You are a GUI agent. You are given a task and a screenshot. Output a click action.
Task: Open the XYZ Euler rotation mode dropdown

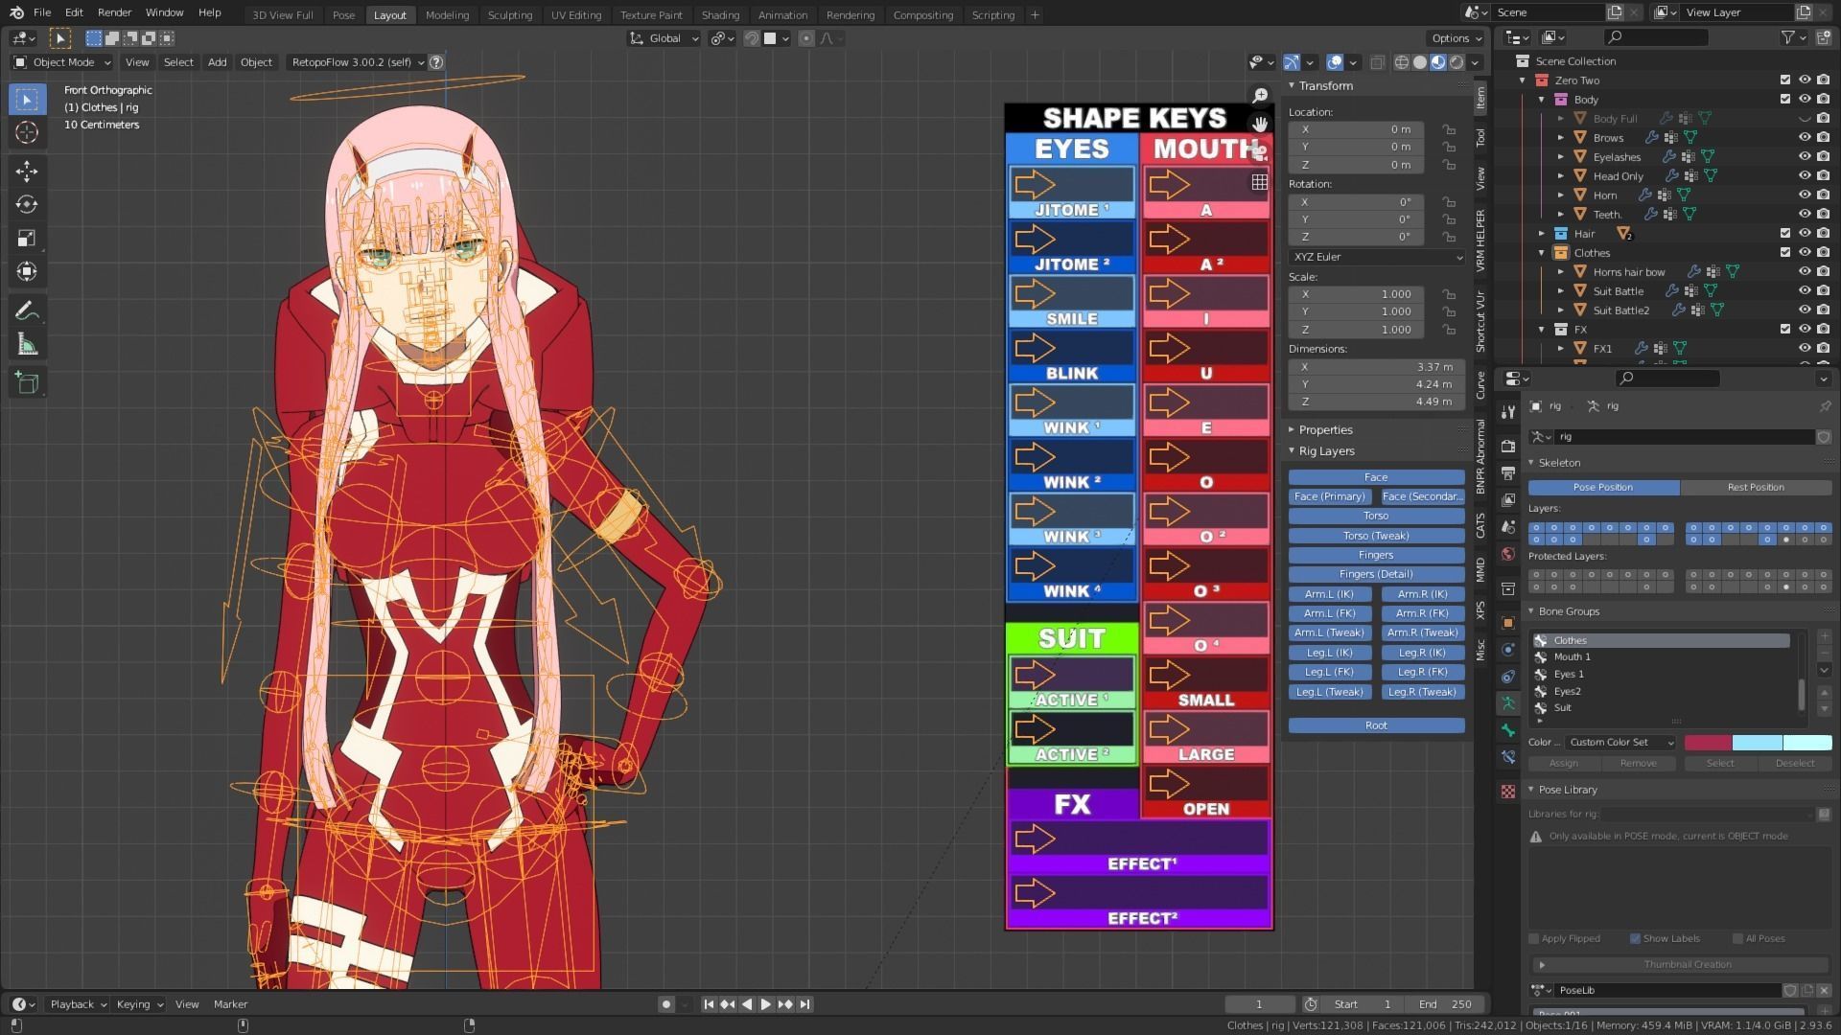pyautogui.click(x=1377, y=257)
